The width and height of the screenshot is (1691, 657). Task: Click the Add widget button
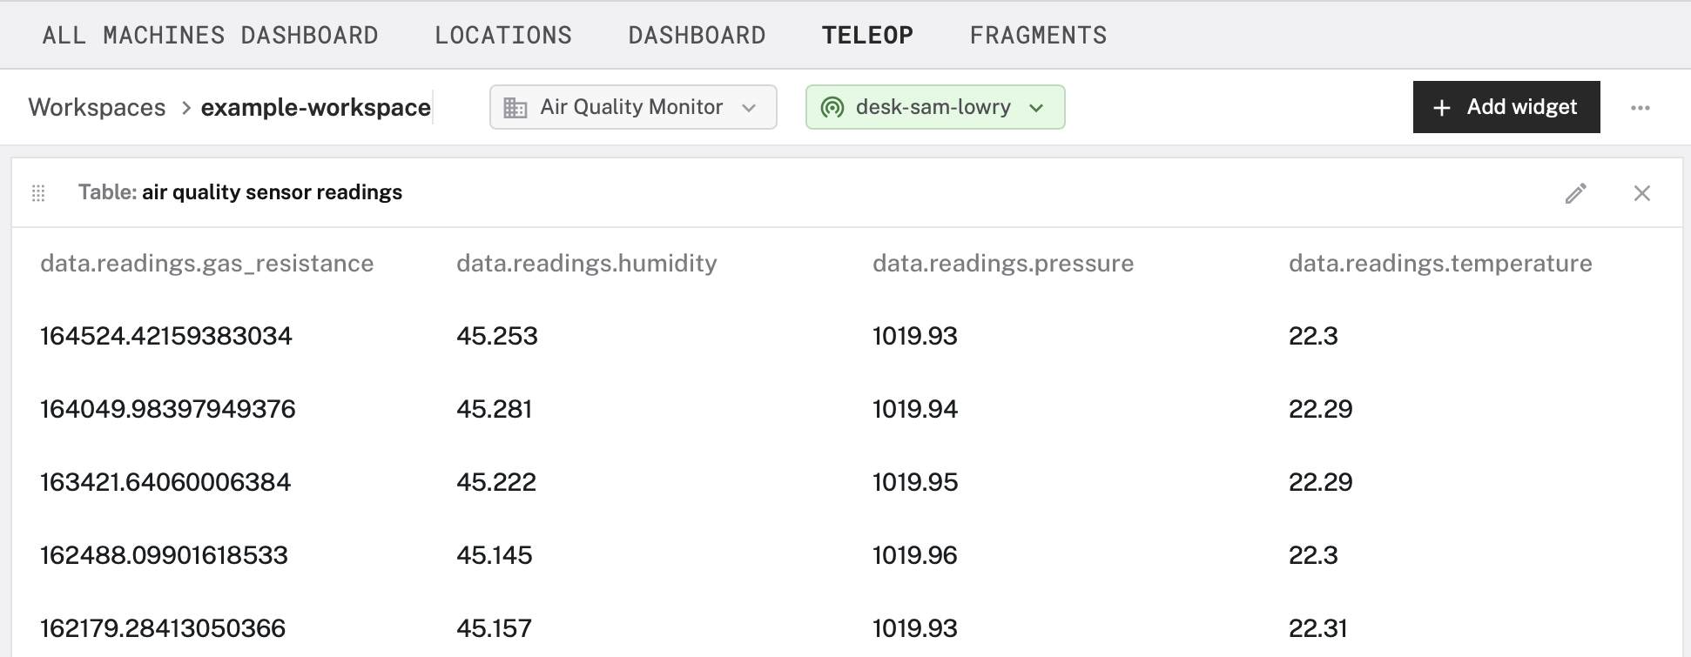1506,107
